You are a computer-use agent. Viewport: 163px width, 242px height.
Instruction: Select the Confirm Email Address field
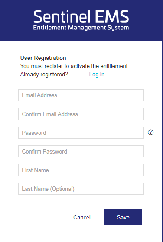click(81, 114)
